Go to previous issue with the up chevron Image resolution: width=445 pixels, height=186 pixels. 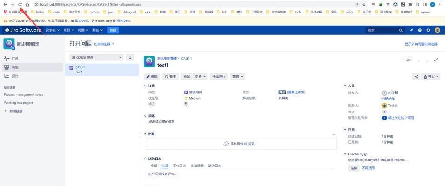[419, 60]
